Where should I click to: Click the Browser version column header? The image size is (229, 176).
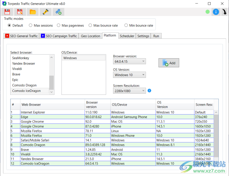tap(98, 105)
